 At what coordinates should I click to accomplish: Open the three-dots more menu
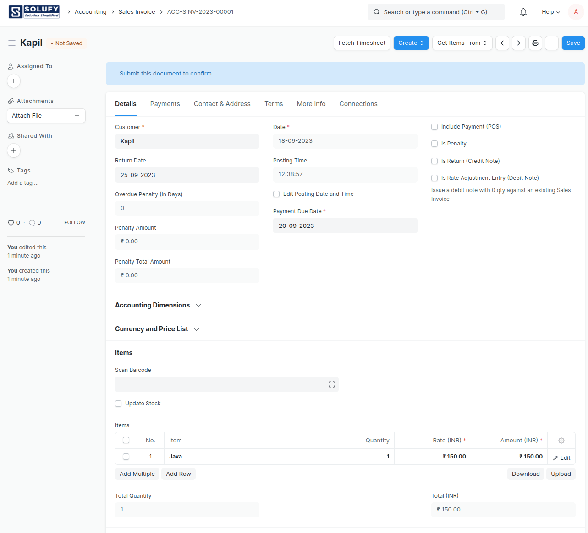(x=552, y=43)
